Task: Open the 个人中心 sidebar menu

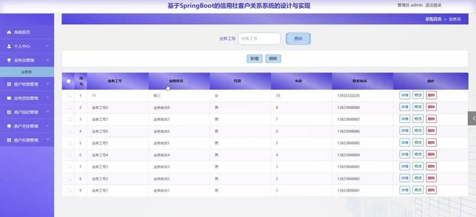Action: tap(27, 47)
